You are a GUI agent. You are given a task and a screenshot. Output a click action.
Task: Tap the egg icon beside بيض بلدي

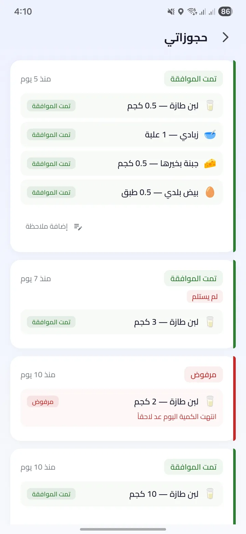[x=210, y=192]
